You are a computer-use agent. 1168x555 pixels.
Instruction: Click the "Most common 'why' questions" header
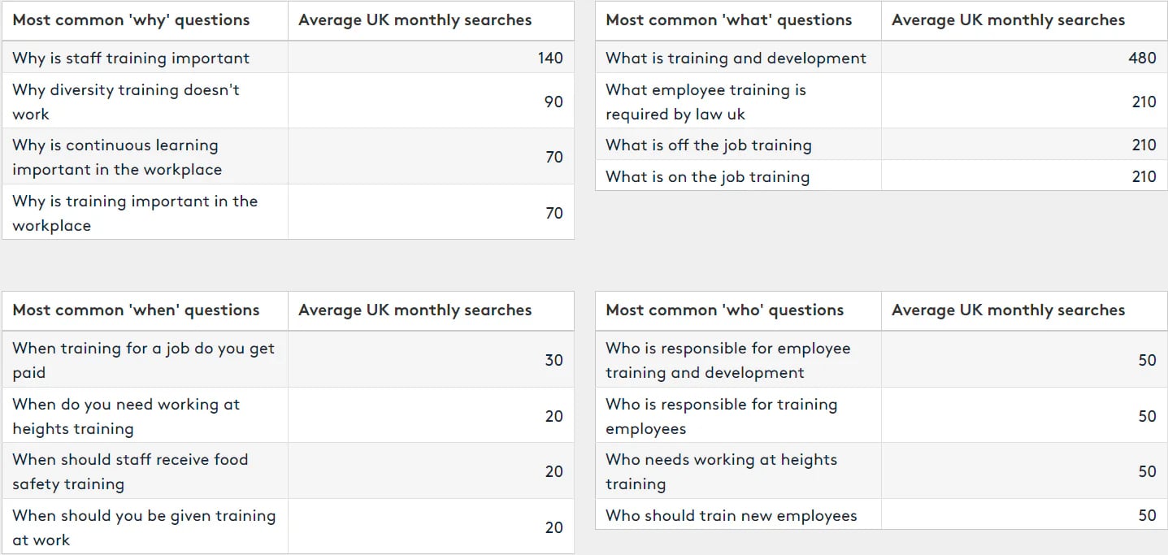[132, 20]
